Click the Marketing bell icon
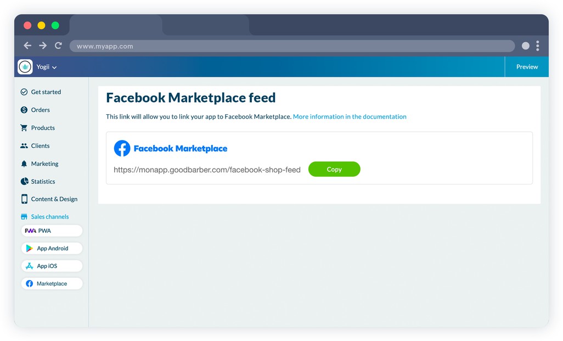 pyautogui.click(x=24, y=164)
